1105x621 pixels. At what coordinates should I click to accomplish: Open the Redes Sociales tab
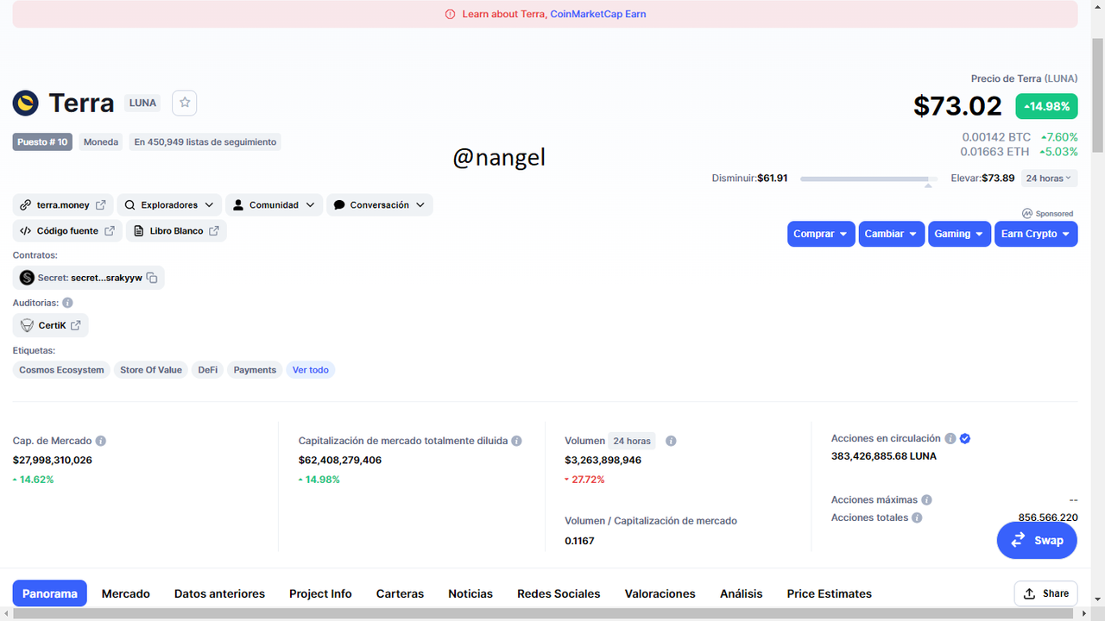click(559, 593)
